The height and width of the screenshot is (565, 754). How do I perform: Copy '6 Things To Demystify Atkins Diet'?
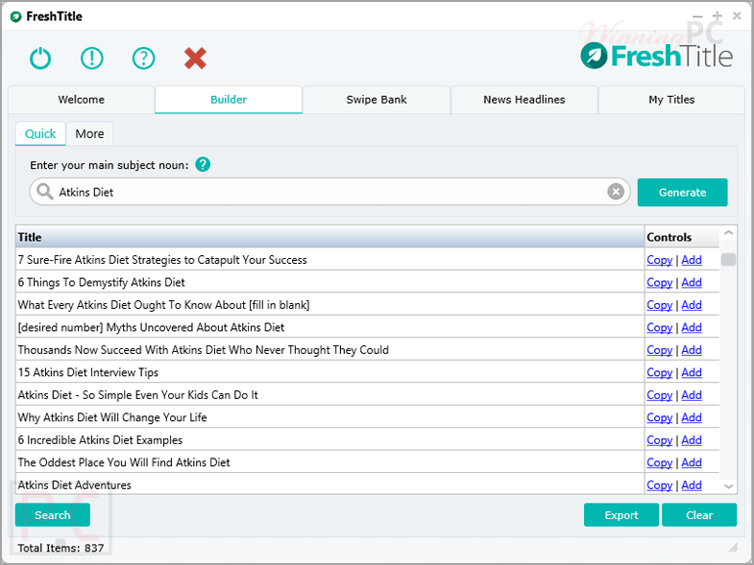coord(659,282)
